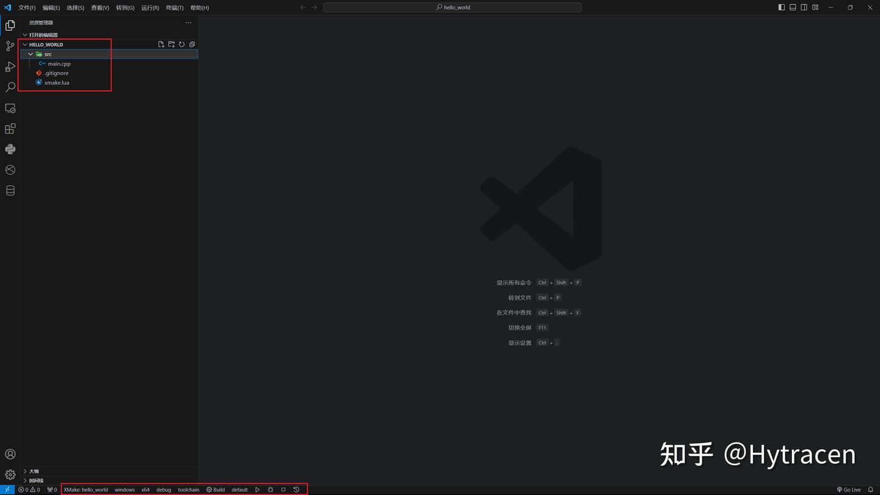Open the 文件(F) menu

tap(26, 7)
